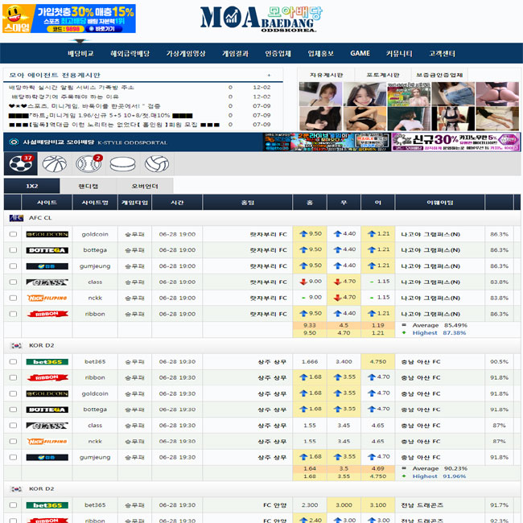Viewport: 523px width, 523px height.
Task: Tick the goldcoin checkbox for 상주 상무
Action: pyautogui.click(x=13, y=393)
